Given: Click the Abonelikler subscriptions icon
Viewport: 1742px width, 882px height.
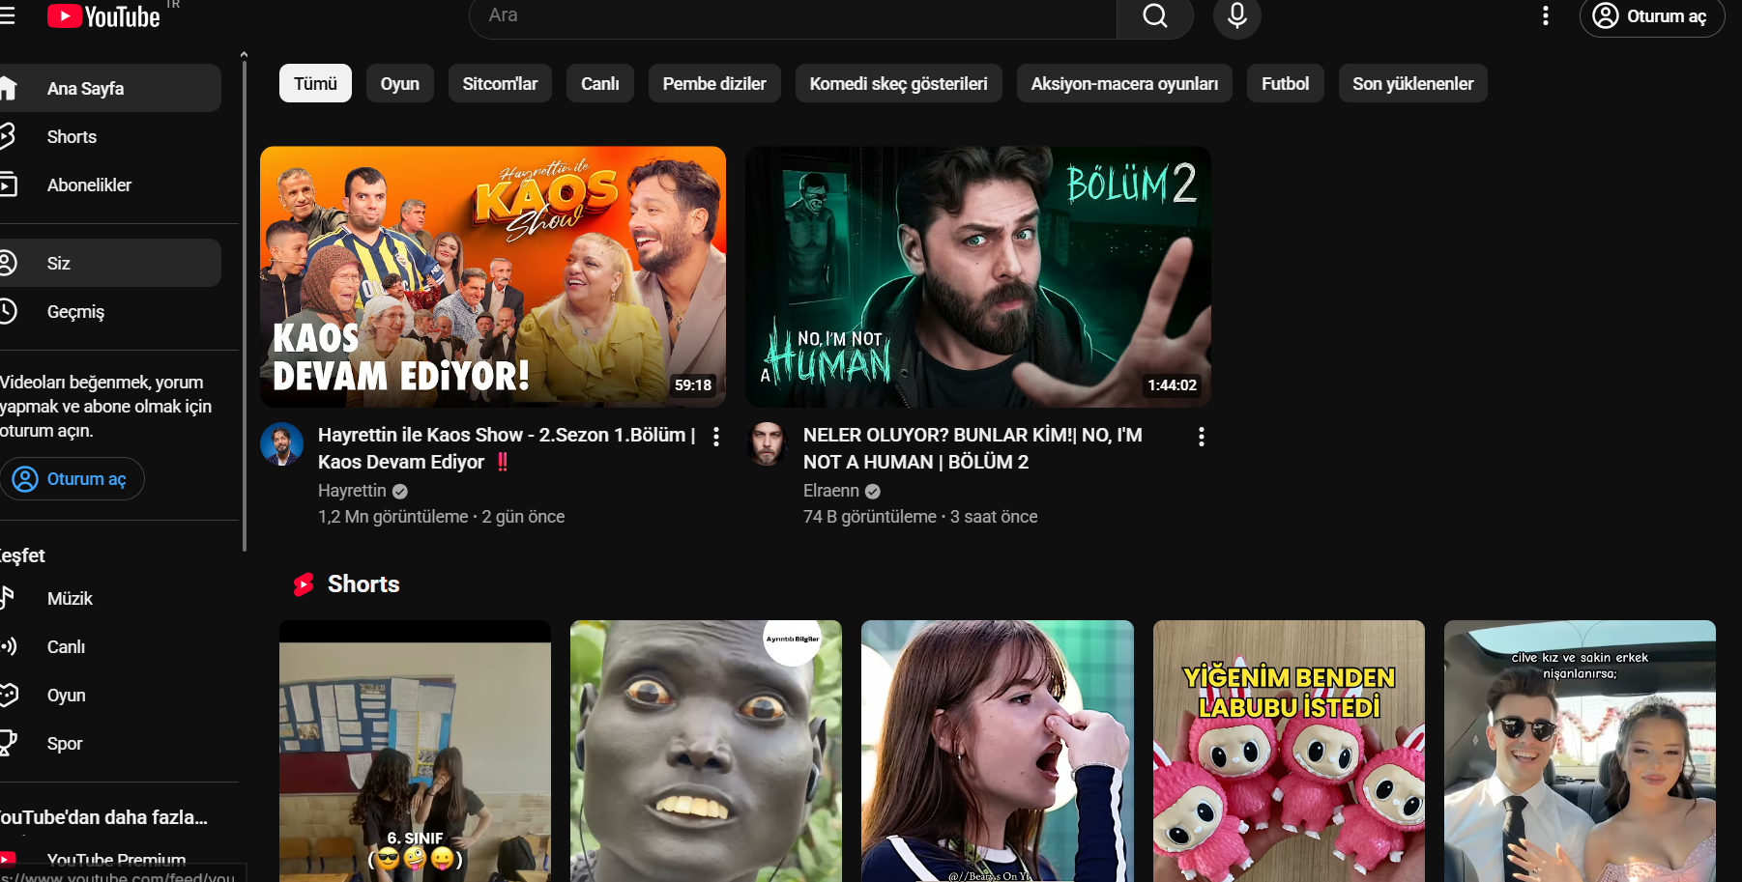Looking at the screenshot, I should click(x=8, y=185).
